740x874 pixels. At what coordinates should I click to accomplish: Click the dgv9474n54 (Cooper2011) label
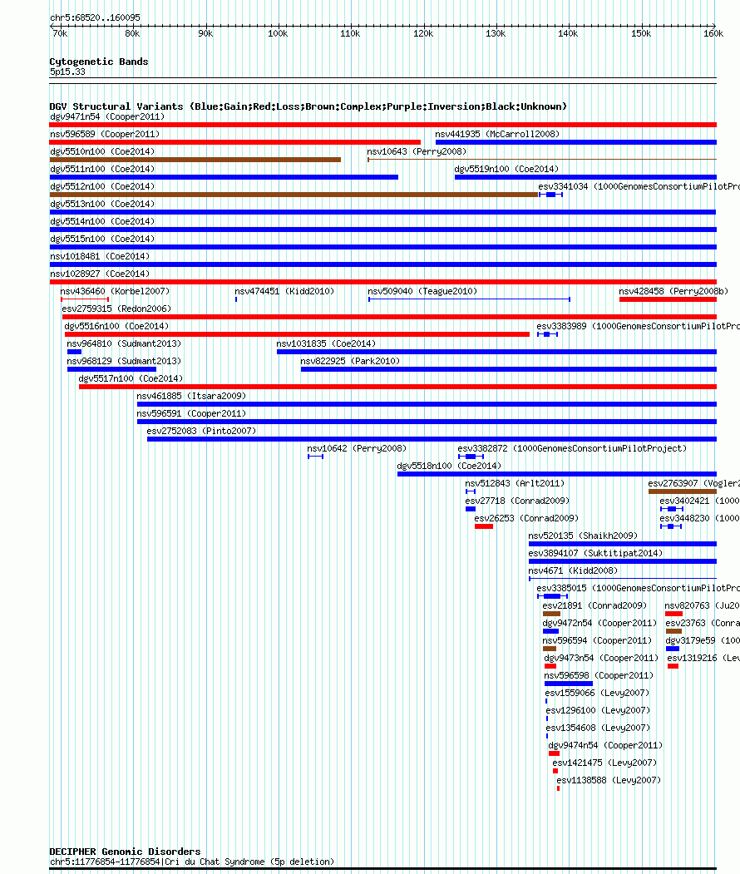tap(605, 744)
